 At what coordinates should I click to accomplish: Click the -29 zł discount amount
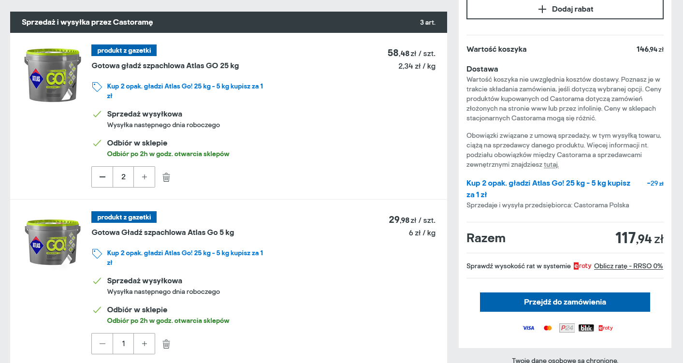pos(655,183)
